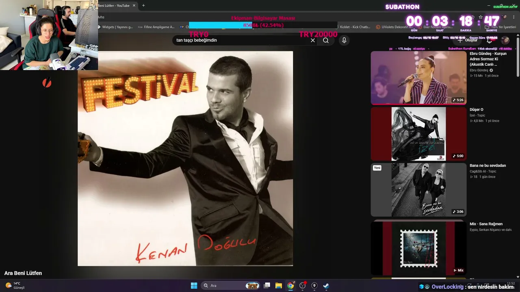The width and height of the screenshot is (520, 292).
Task: Open Google Chrome from the taskbar
Action: [x=290, y=286]
